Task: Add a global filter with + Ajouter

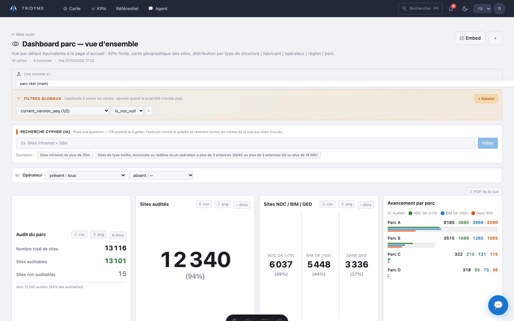Action: point(486,99)
